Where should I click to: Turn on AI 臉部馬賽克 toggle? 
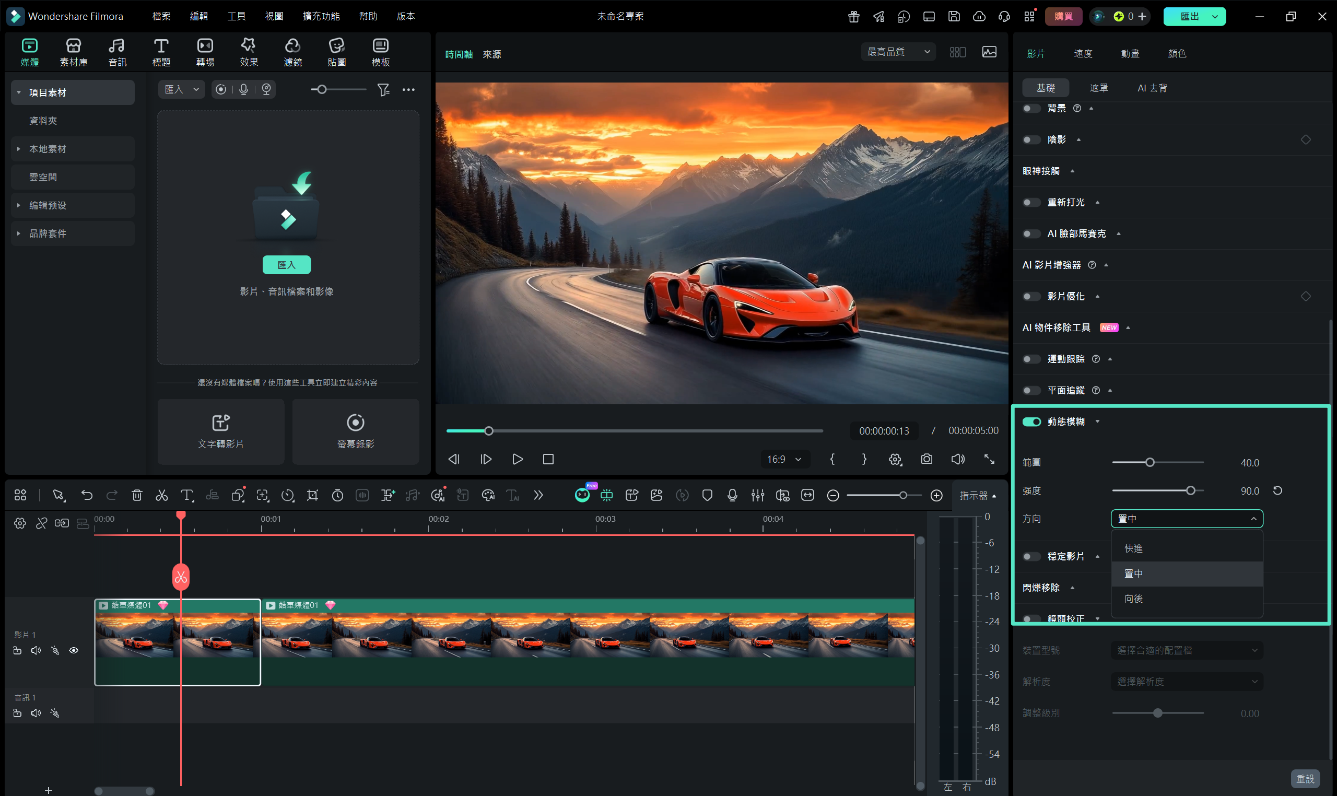click(x=1031, y=233)
